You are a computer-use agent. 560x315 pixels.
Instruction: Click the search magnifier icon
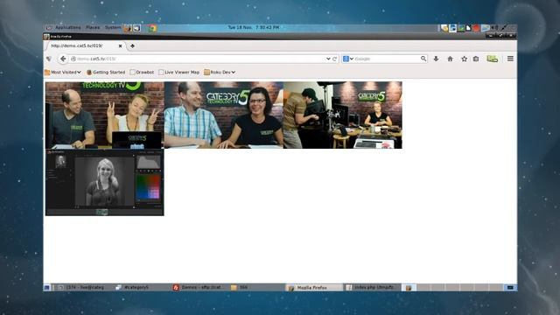click(423, 59)
